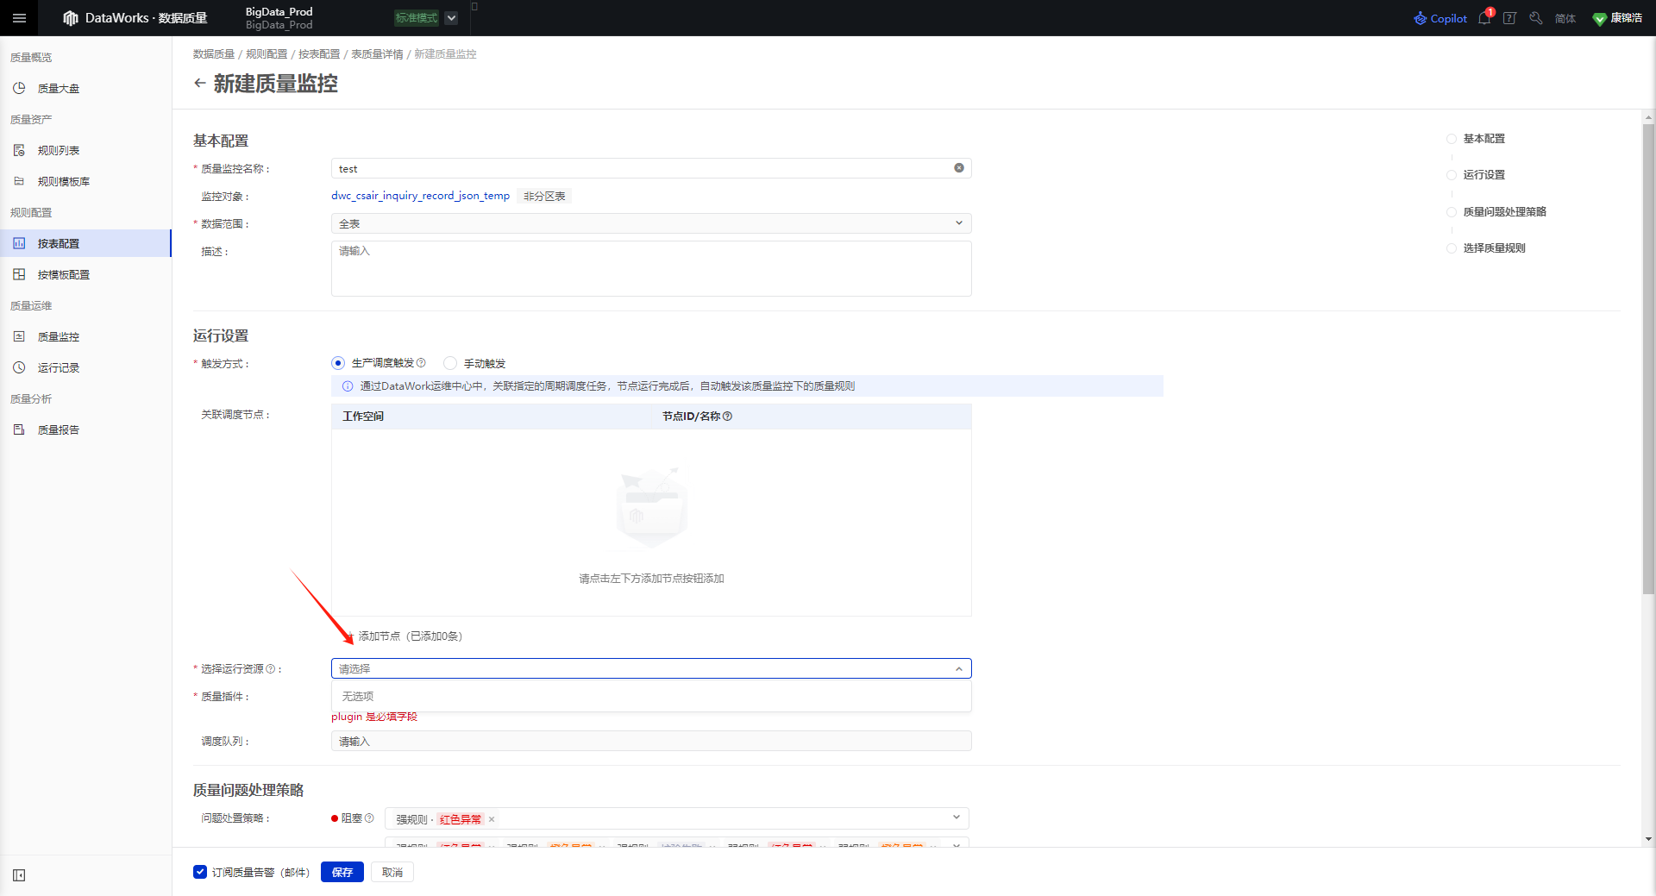Select 按表配置 in sidebar

point(85,243)
